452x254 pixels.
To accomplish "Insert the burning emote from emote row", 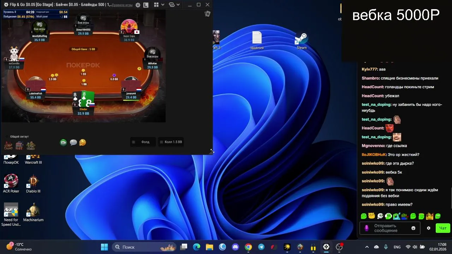I will pyautogui.click(x=429, y=216).
